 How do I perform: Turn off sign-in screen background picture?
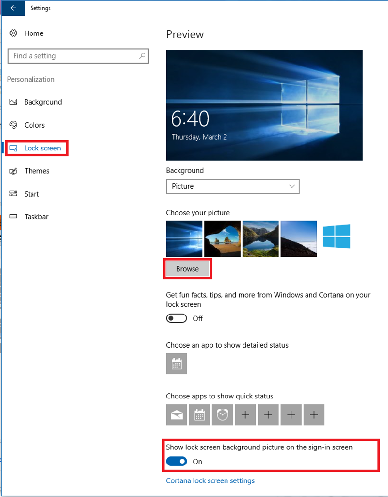[177, 461]
